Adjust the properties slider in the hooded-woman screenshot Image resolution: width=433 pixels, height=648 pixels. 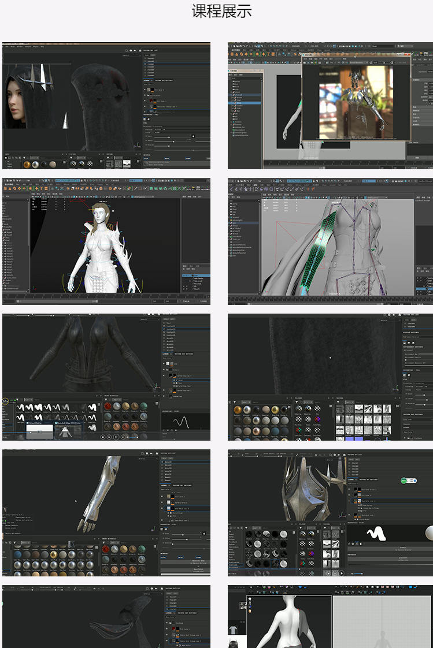[x=171, y=136]
